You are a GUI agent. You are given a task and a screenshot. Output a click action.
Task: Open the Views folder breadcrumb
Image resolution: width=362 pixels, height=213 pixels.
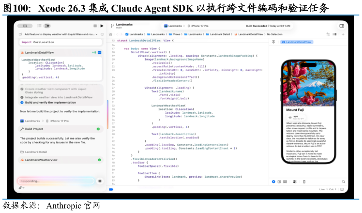tap(175, 34)
